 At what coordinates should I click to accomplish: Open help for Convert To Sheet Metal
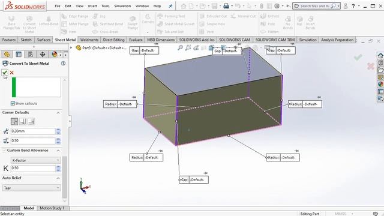63,64
